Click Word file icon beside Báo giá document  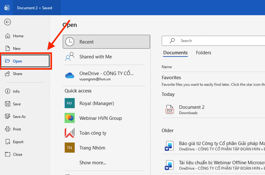(169, 146)
